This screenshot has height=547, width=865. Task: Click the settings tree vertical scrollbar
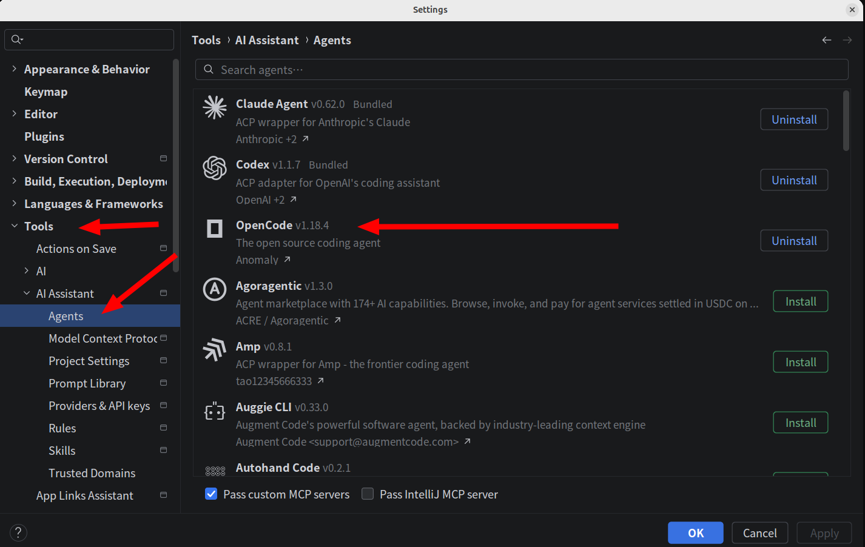point(176,166)
